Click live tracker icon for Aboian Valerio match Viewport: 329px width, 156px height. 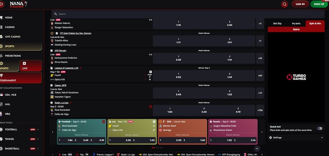coord(150,20)
